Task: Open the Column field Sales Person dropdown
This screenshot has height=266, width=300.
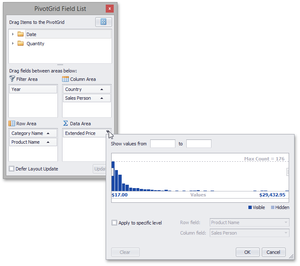Action: coord(286,233)
